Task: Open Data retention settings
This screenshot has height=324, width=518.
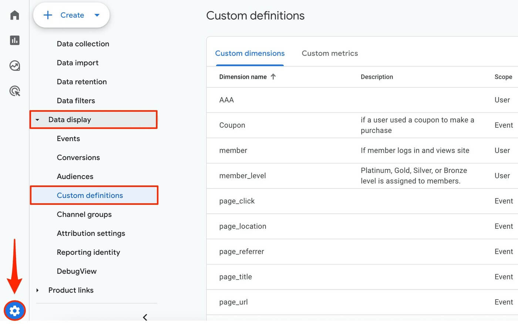Action: point(82,81)
